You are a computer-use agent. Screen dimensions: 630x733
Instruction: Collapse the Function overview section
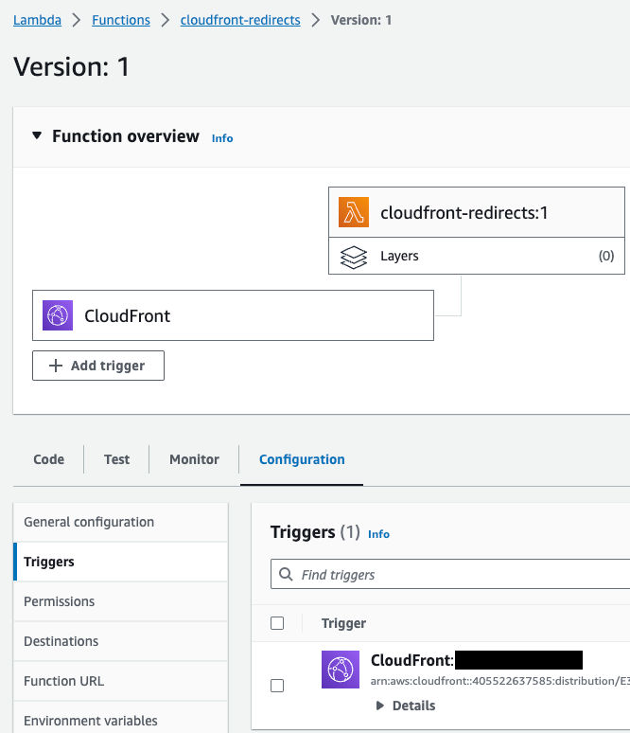tap(37, 136)
